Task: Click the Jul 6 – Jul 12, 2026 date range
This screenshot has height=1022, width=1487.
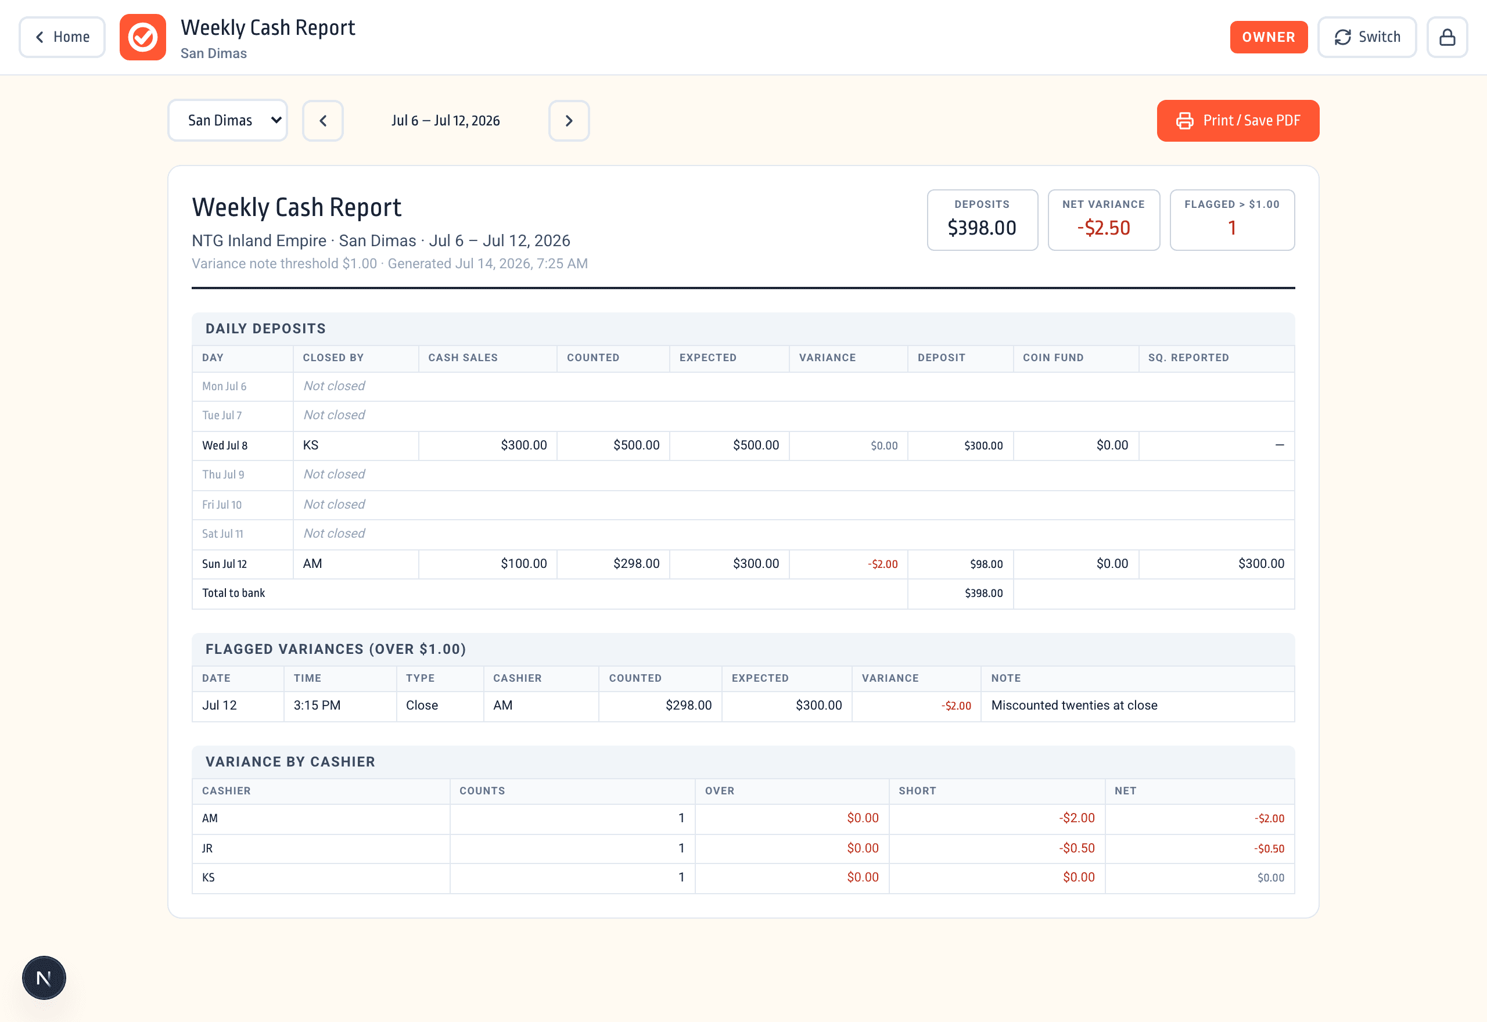Action: [x=446, y=120]
